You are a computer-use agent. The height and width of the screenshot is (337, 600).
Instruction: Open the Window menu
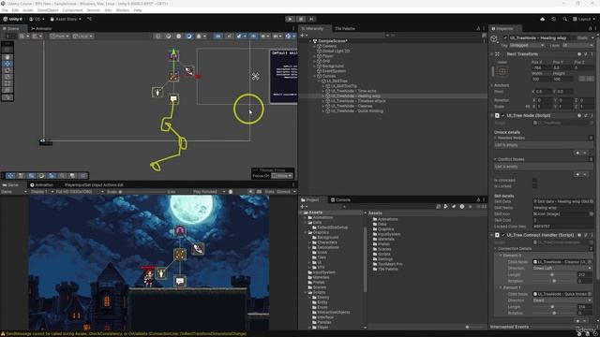(123, 10)
